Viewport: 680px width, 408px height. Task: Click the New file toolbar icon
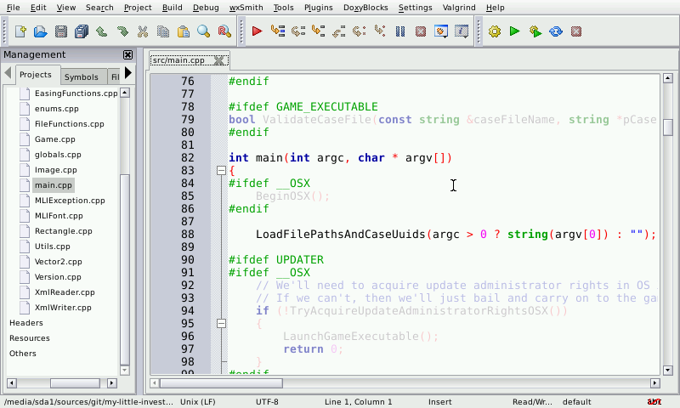pyautogui.click(x=20, y=31)
